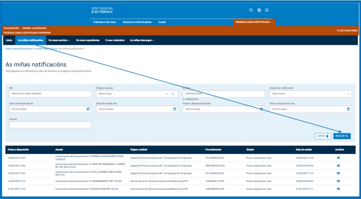
Task: Open calendar picker for Data de estado dende
Action: click(88, 109)
